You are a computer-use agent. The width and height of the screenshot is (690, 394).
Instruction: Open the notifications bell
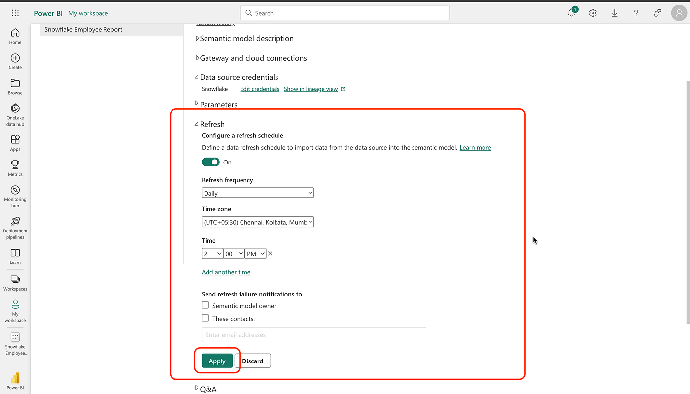point(572,13)
